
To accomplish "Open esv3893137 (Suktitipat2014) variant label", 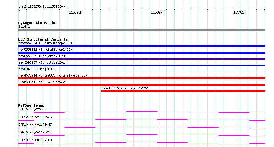I will pos(43,62).
